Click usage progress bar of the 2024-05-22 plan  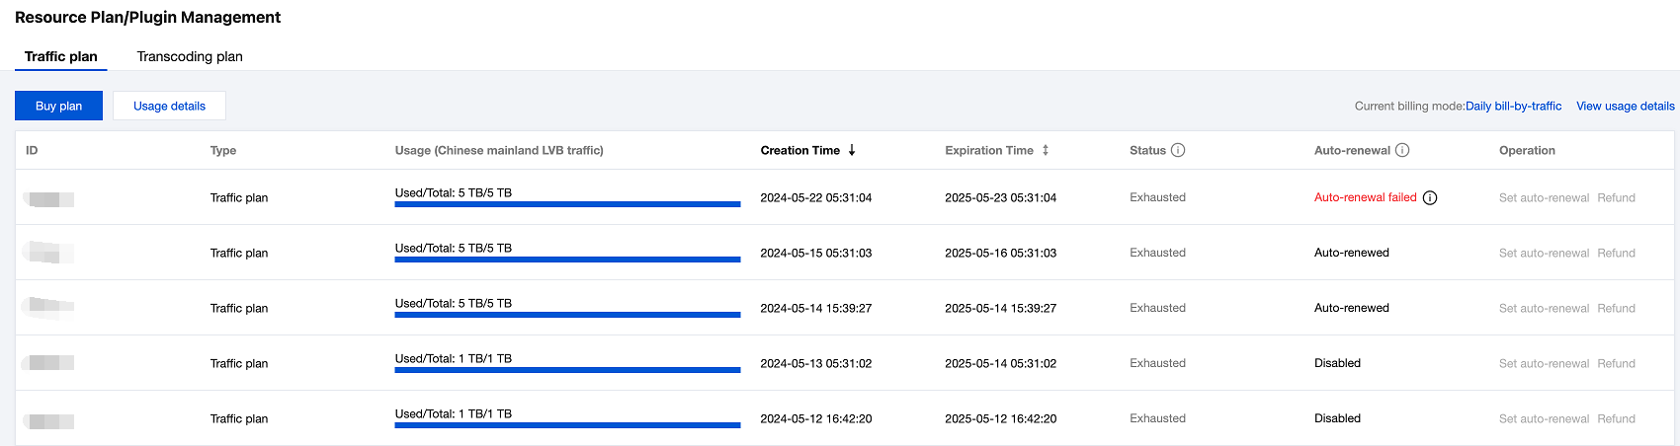(567, 204)
